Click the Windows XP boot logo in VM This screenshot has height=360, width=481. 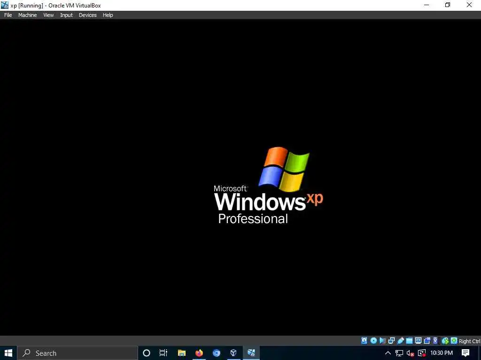tap(268, 186)
